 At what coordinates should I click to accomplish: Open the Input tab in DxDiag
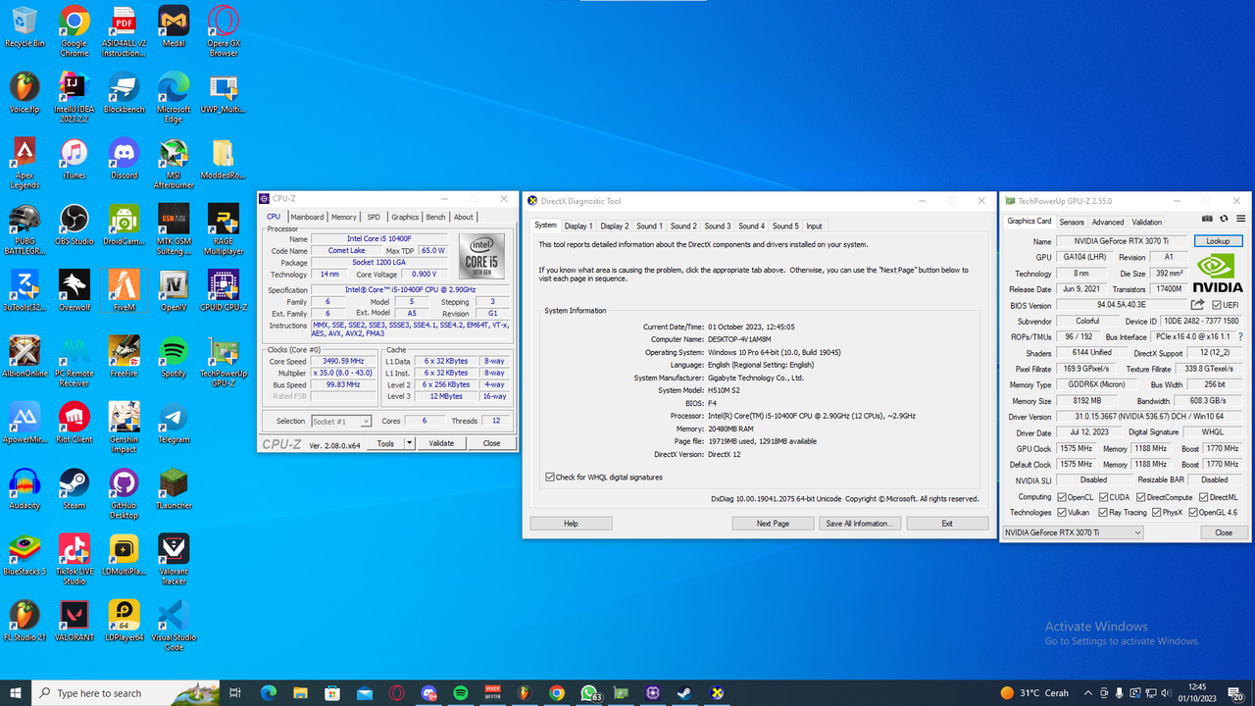pos(814,226)
